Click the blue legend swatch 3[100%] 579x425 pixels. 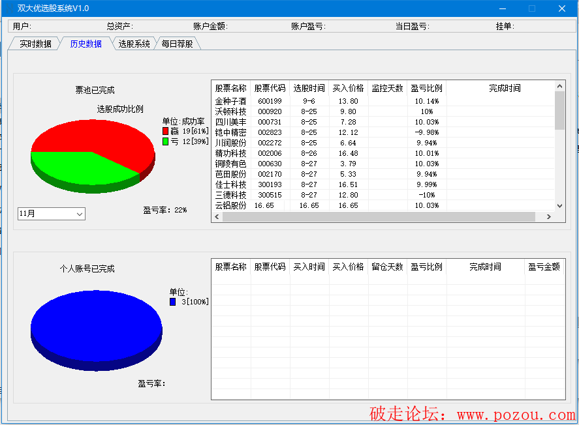[x=172, y=302]
